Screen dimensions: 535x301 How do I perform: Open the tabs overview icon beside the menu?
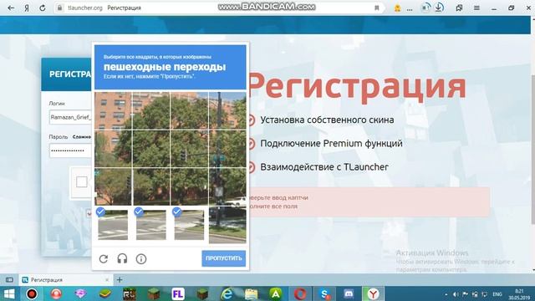pos(459,8)
